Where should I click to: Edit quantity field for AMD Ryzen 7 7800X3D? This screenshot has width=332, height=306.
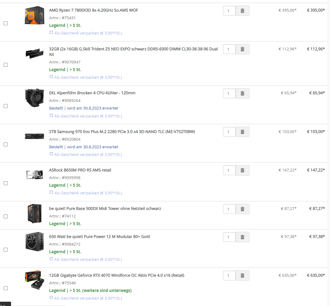(x=229, y=11)
